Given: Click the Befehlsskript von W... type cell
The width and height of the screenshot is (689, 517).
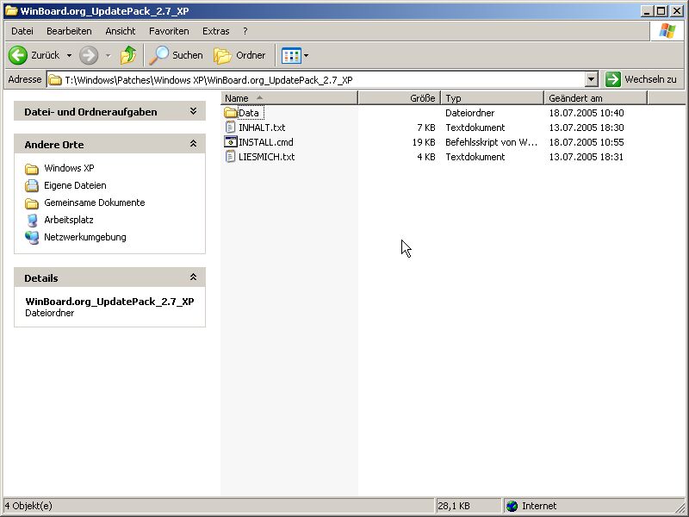Looking at the screenshot, I should click(491, 142).
